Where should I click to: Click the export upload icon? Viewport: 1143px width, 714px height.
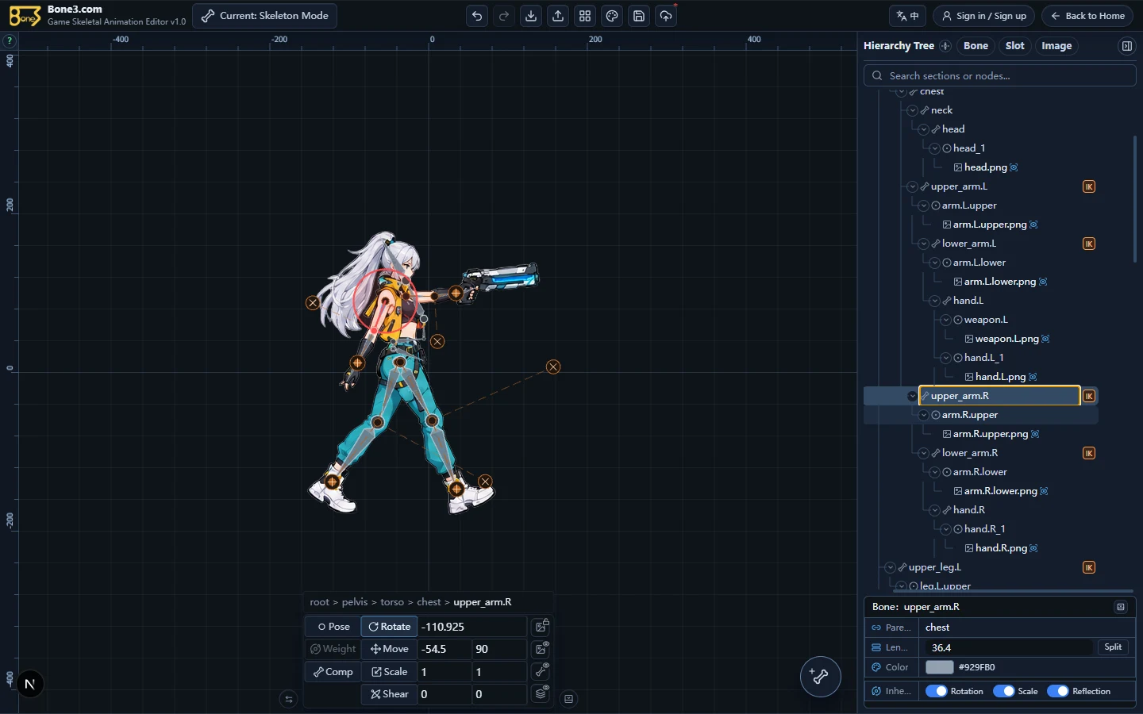pos(558,16)
